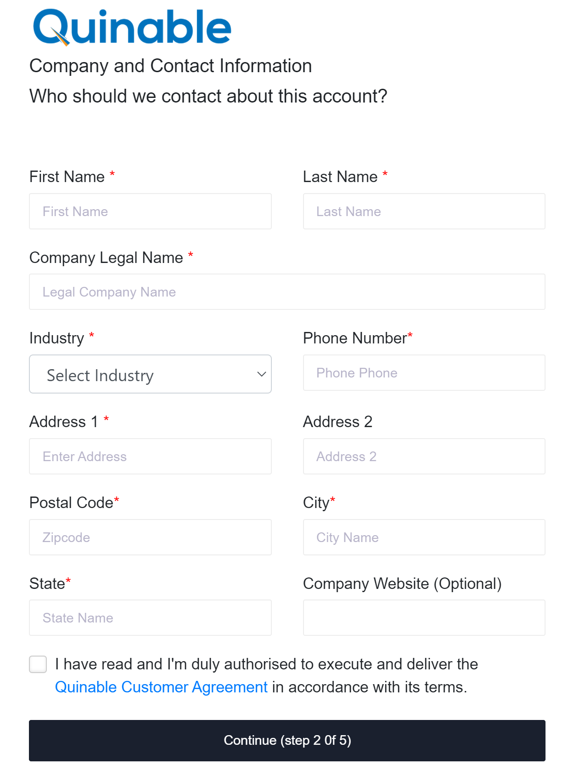This screenshot has height=771, width=568.
Task: Click the Phone Number input field
Action: pos(424,373)
